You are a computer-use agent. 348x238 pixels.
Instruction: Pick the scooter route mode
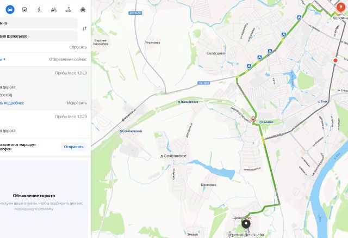point(68,10)
